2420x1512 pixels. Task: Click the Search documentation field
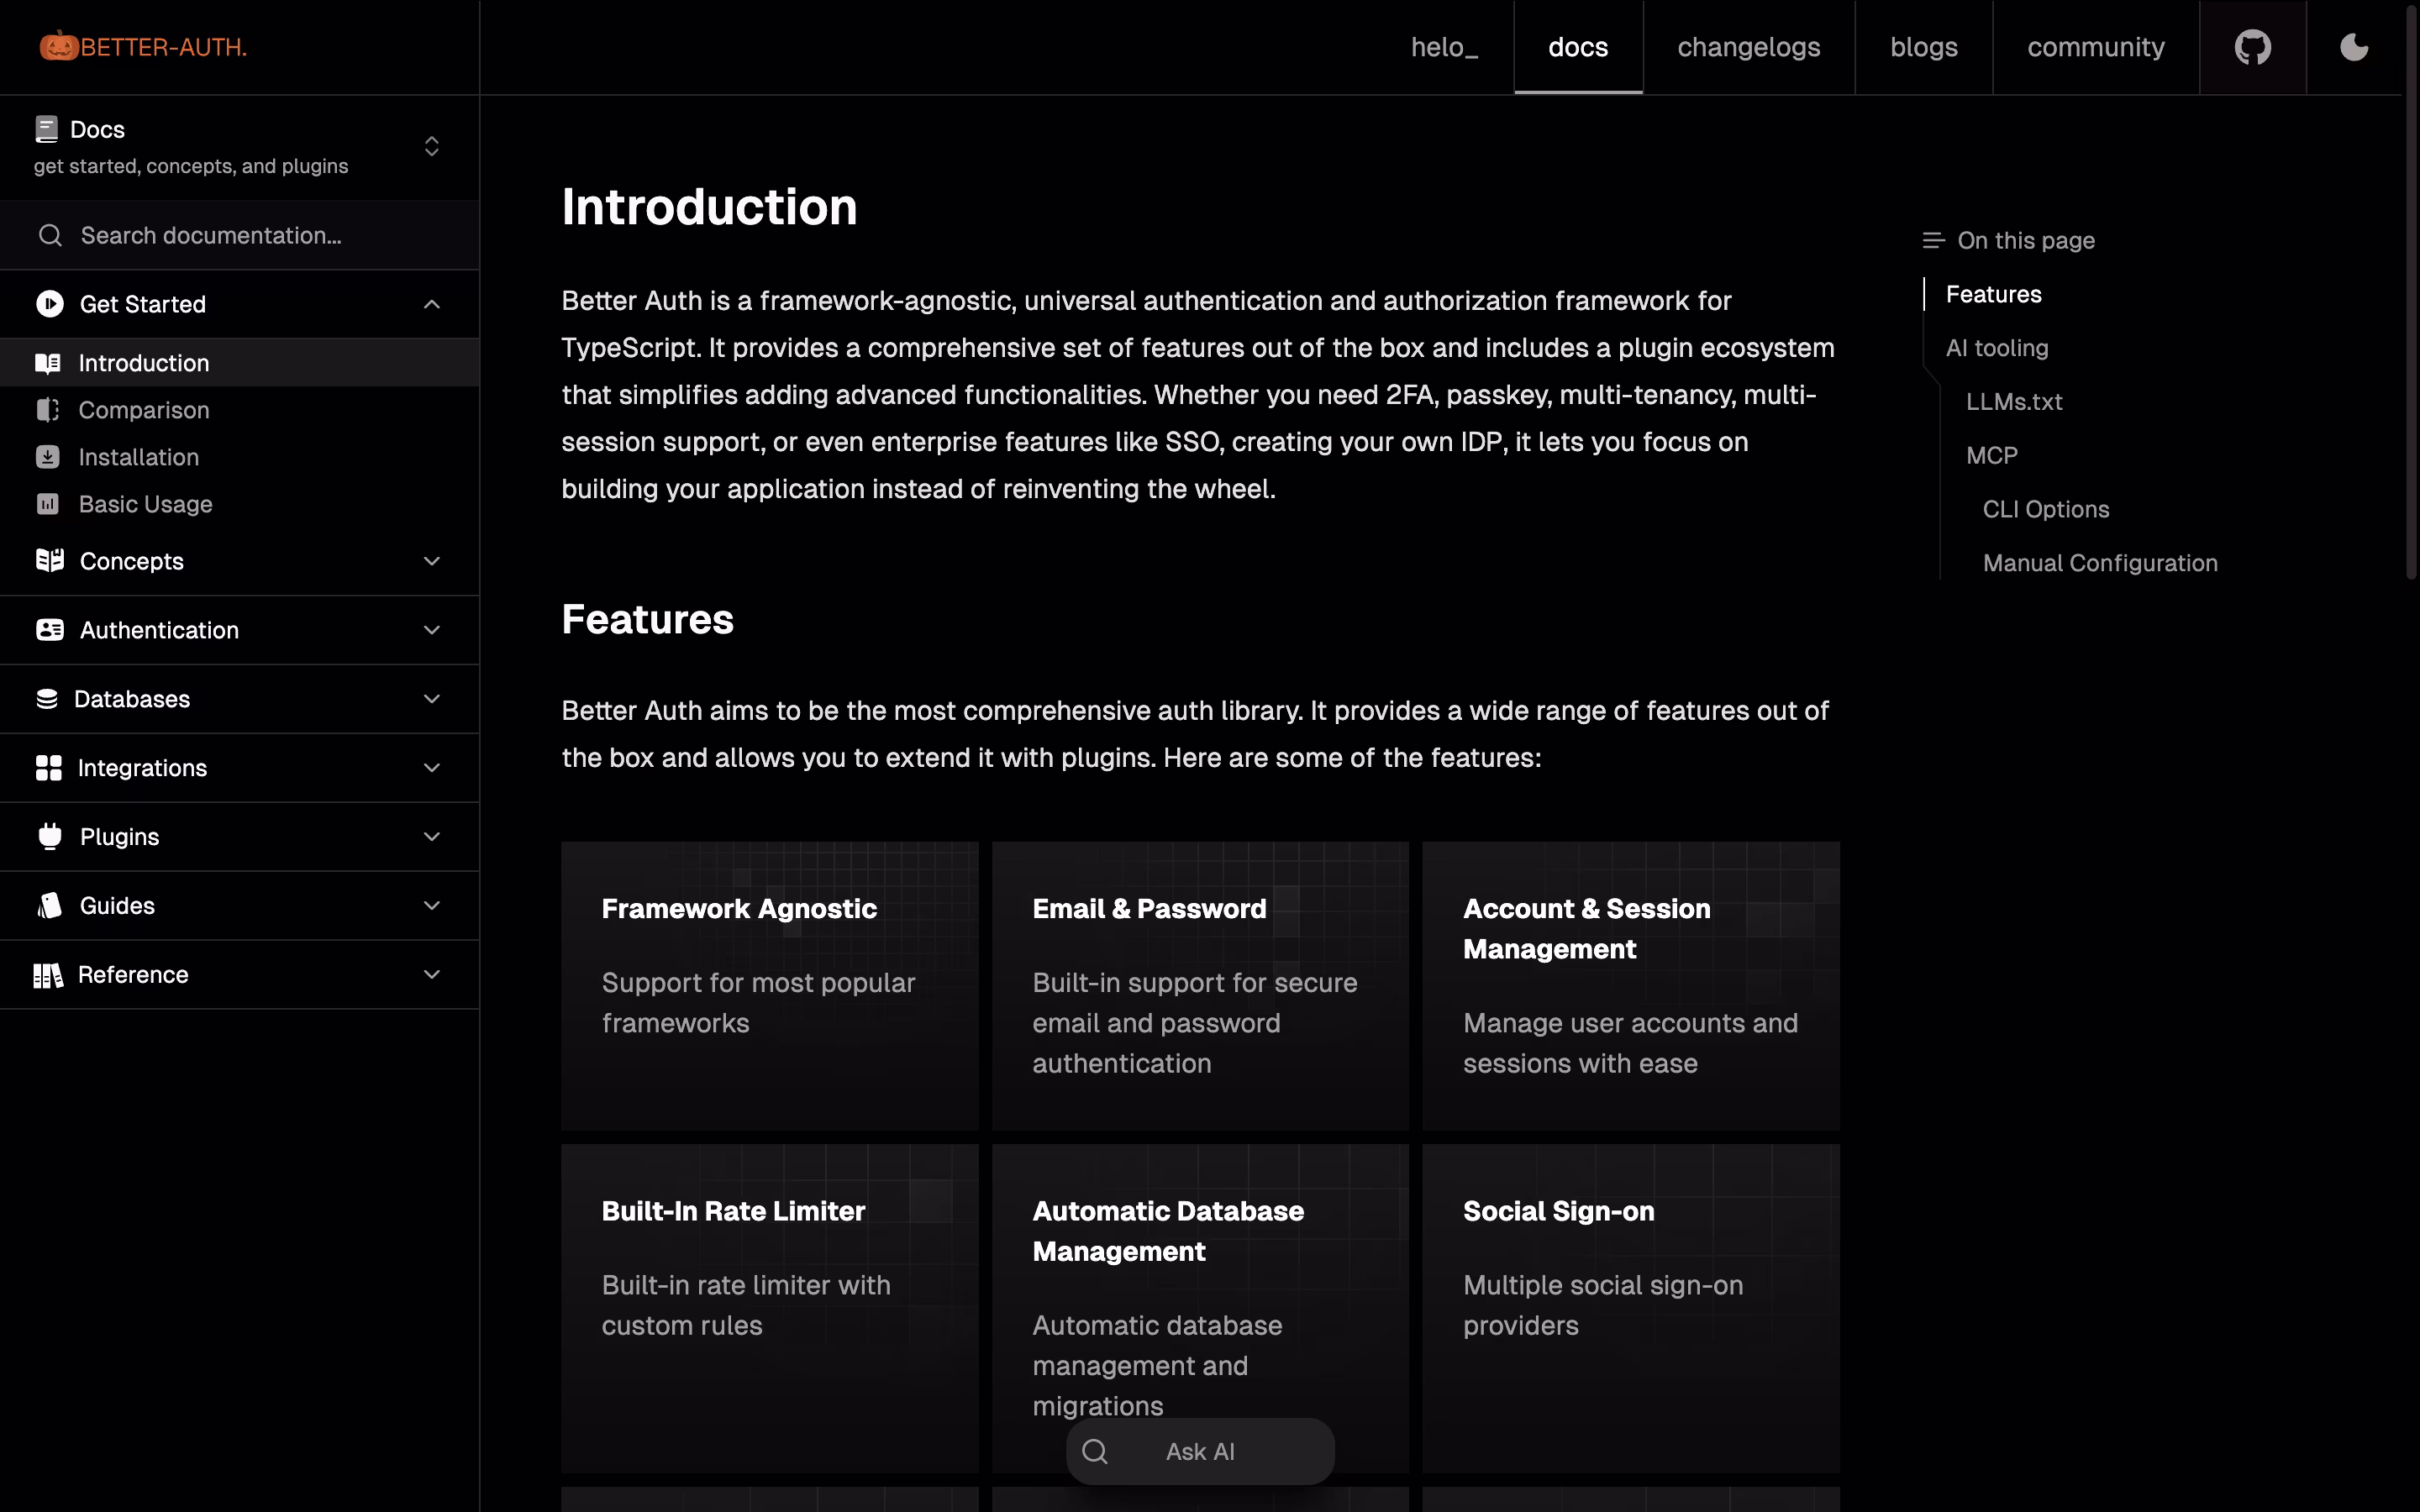(240, 235)
